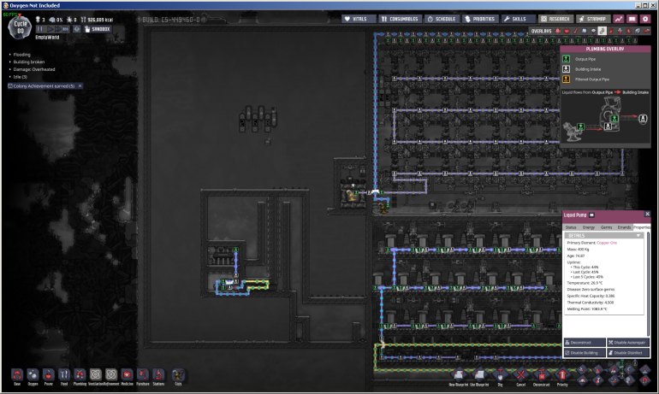Select the Dig tool
This screenshot has height=394, width=659.
click(x=500, y=375)
